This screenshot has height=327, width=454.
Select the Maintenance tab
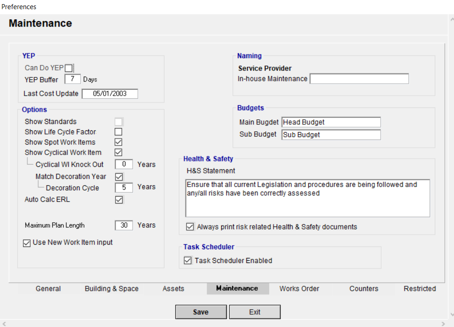237,289
